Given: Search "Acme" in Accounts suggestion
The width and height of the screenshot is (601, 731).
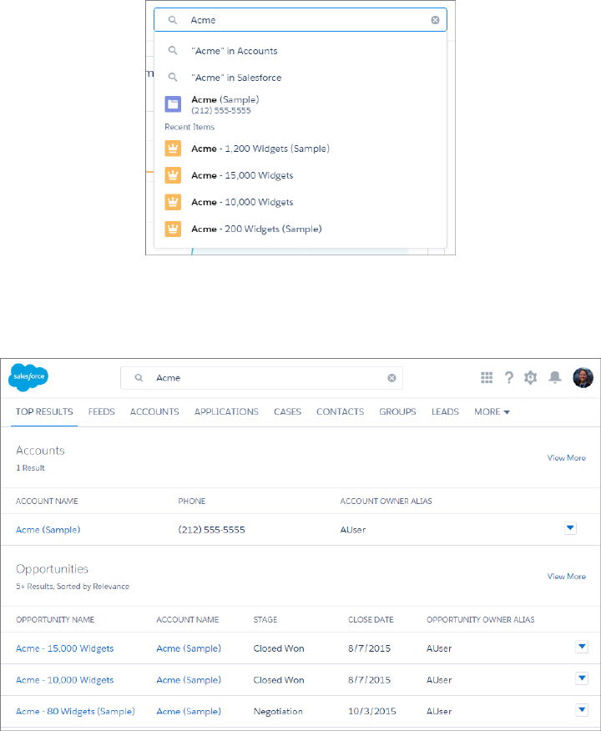Looking at the screenshot, I should click(300, 51).
